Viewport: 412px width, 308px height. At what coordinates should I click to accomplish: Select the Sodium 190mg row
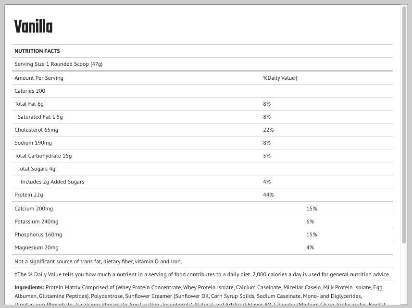click(33, 143)
